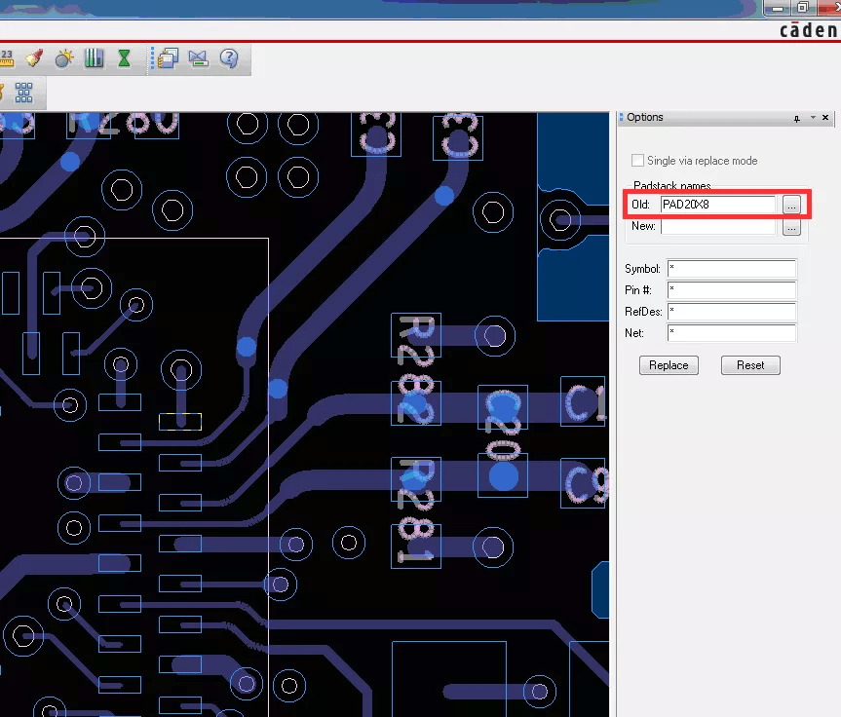Enable Single via replace mode

[638, 161]
